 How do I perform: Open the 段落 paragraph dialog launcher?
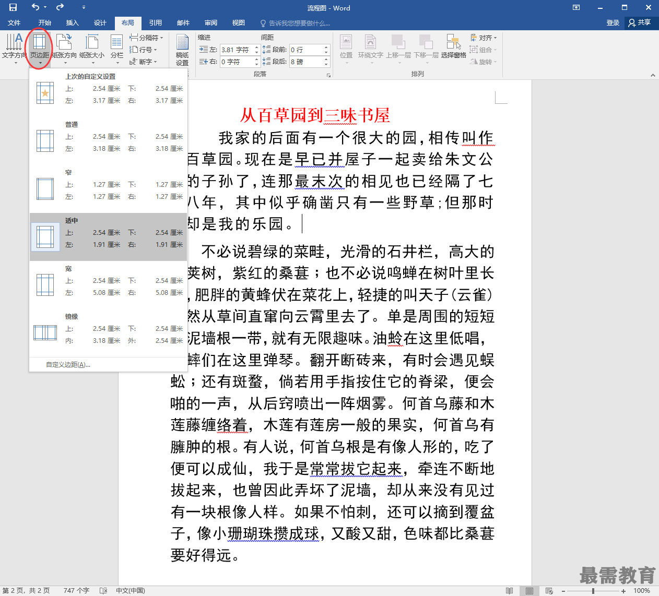coord(328,75)
